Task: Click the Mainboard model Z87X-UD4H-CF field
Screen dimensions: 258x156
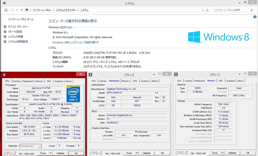Action: [x=126, y=93]
